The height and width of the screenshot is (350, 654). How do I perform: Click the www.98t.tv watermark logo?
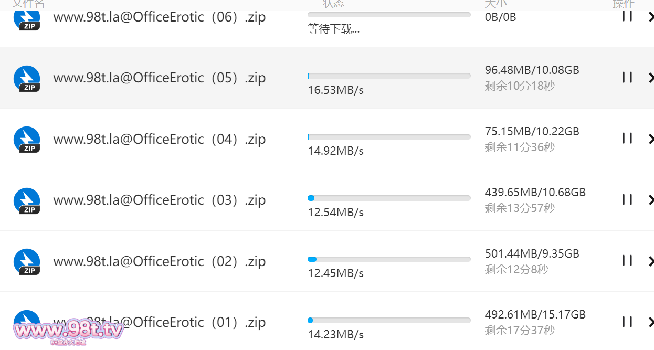point(68,330)
